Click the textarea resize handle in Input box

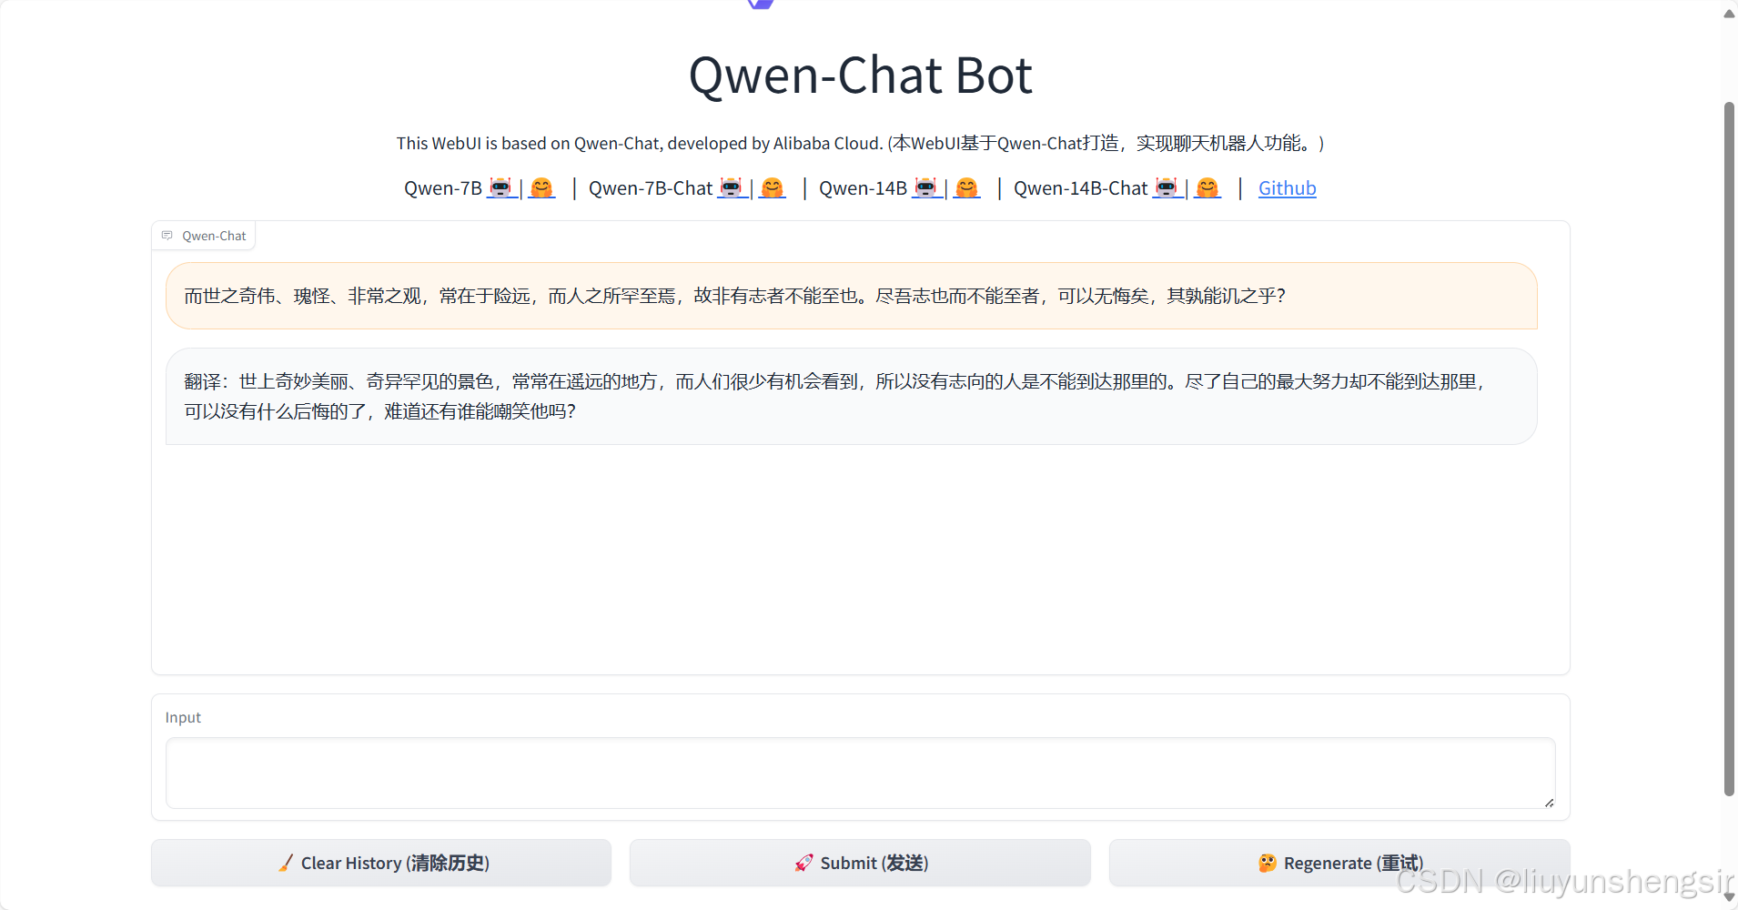tap(1549, 802)
